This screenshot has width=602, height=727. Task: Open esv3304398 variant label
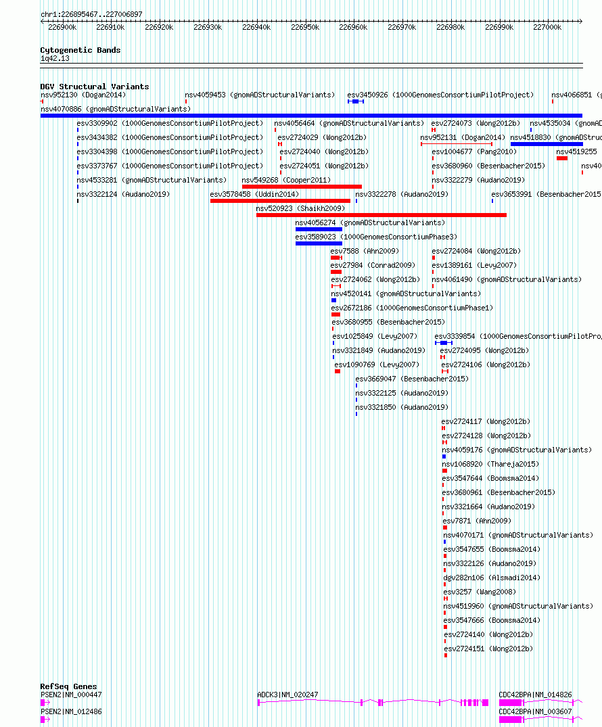coord(170,151)
